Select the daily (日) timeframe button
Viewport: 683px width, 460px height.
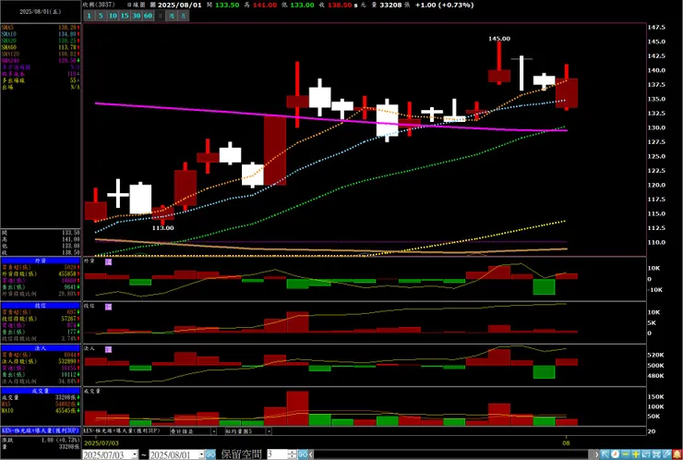(x=161, y=16)
